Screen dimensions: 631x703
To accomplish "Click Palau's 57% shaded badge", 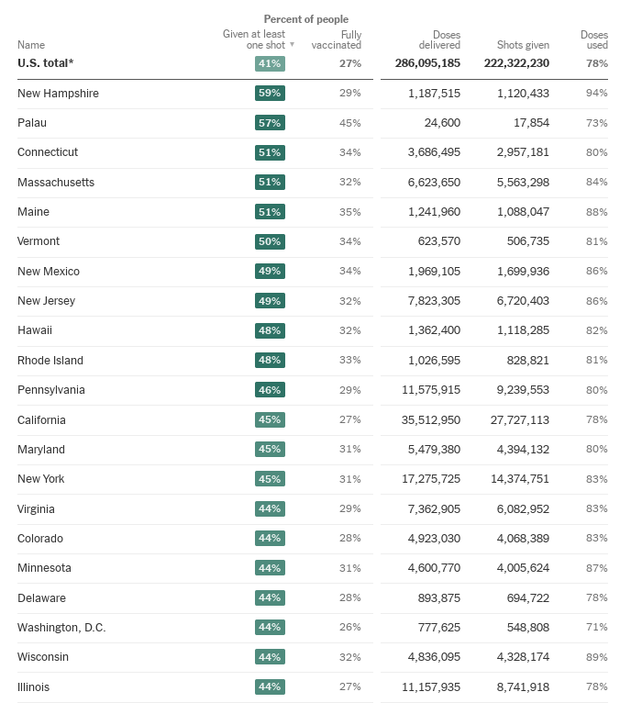I will click(270, 123).
